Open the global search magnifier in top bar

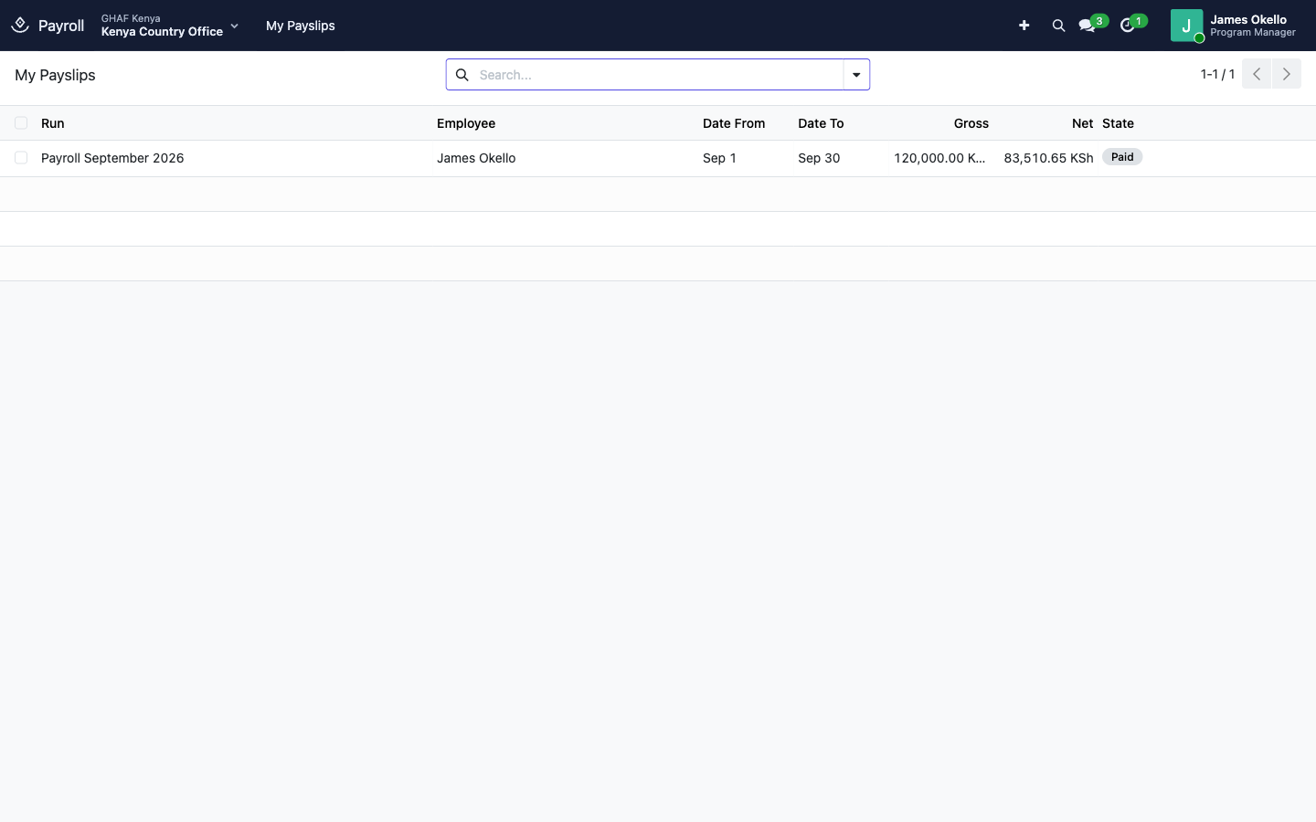(1058, 26)
